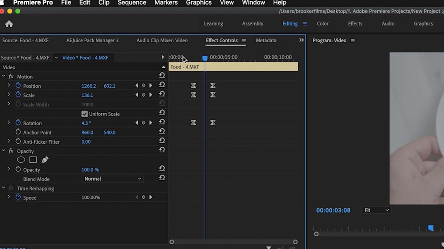This screenshot has height=249, width=444.
Task: Reset the Scale parameter
Action: pos(162,94)
